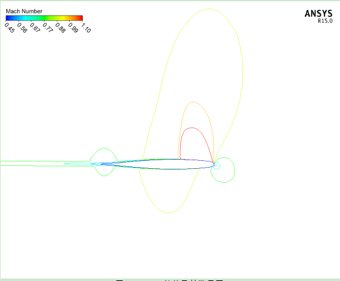Click the Mach Number legend title

[x=24, y=11]
